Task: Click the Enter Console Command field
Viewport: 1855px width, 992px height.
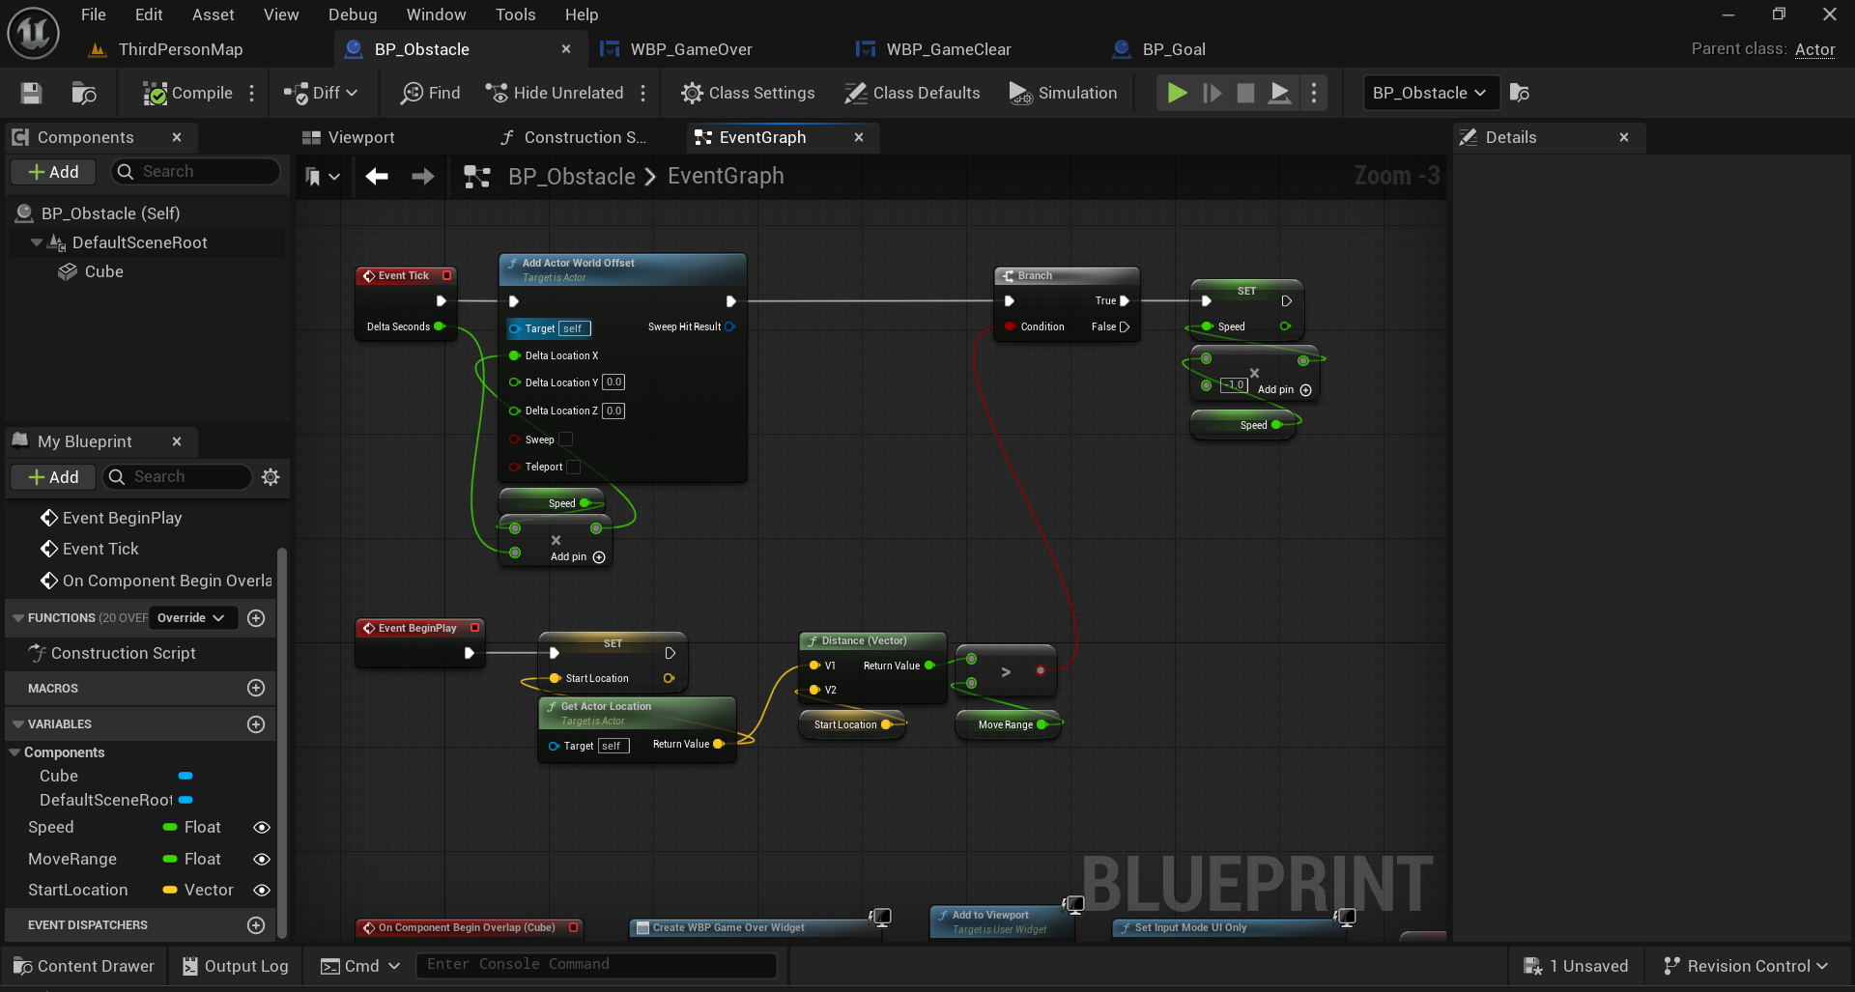Action: pos(596,964)
